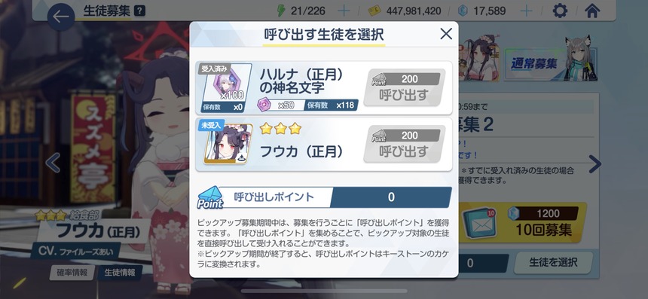Tap the 10回募集 recruit button
The image size is (648, 299).
click(543, 223)
